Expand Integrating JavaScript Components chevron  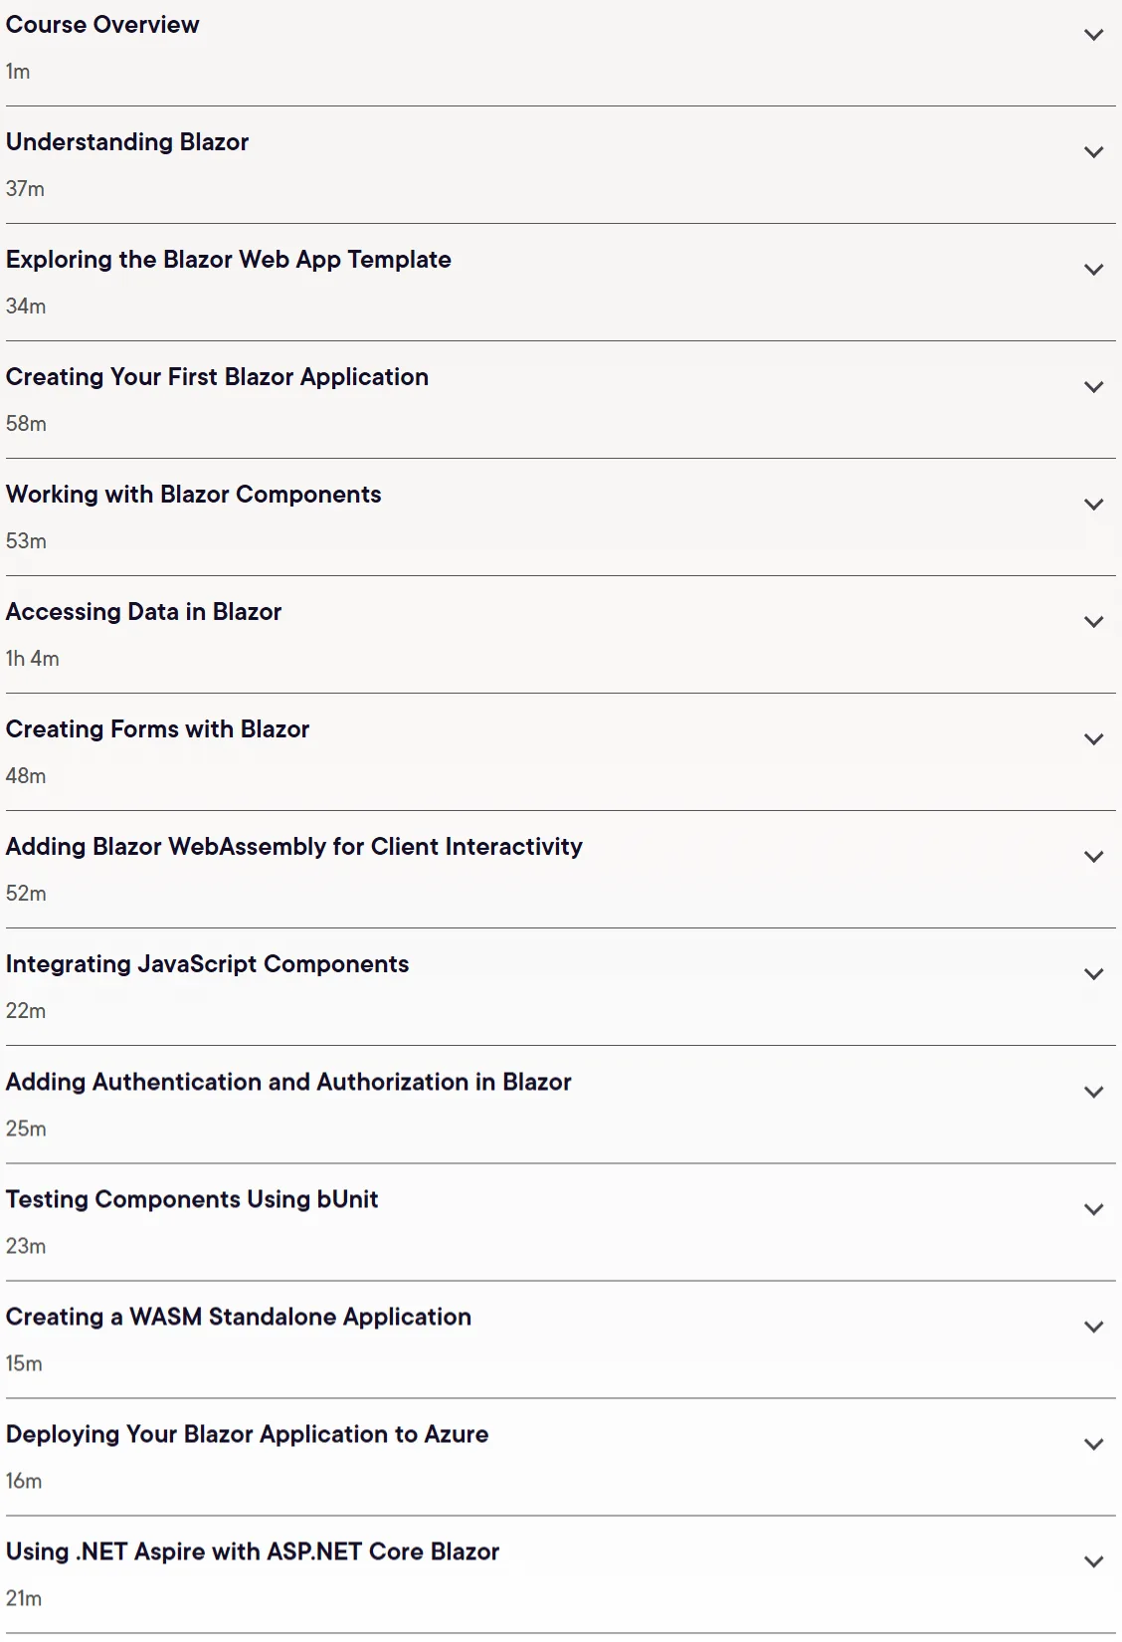1093,974
